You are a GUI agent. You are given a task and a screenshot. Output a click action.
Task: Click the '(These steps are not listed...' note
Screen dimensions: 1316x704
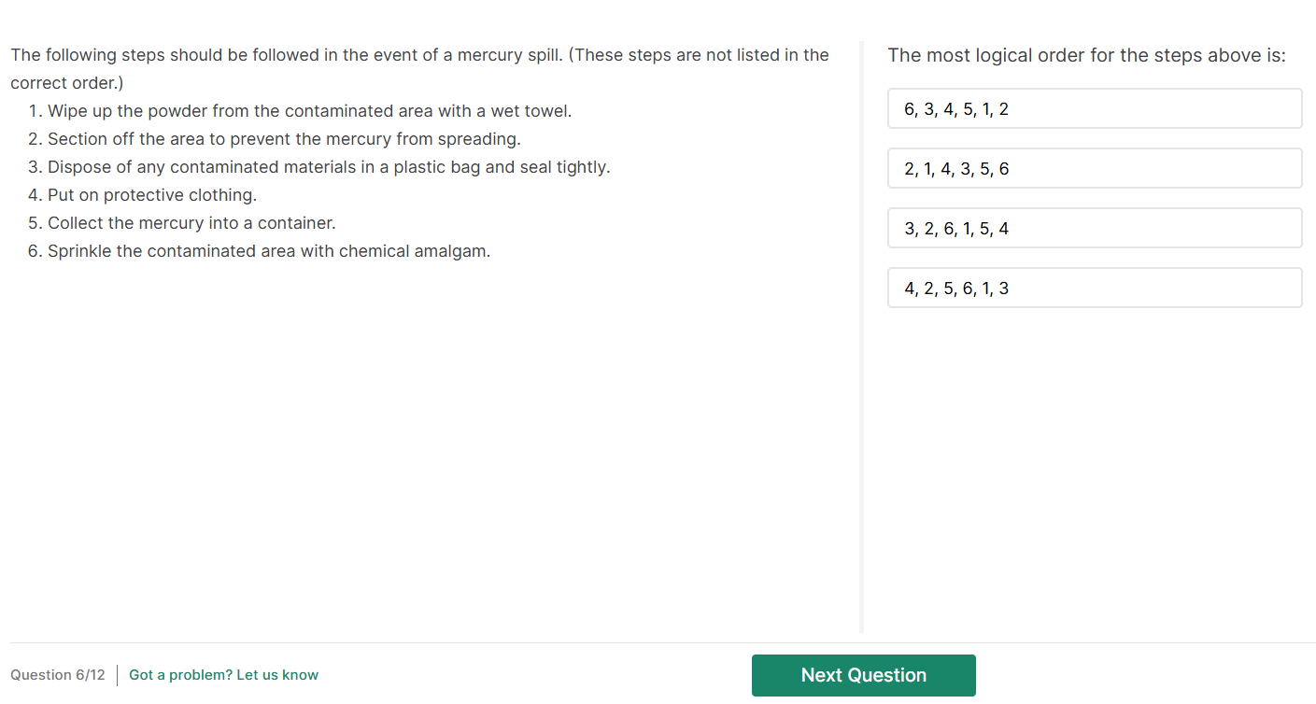[699, 55]
